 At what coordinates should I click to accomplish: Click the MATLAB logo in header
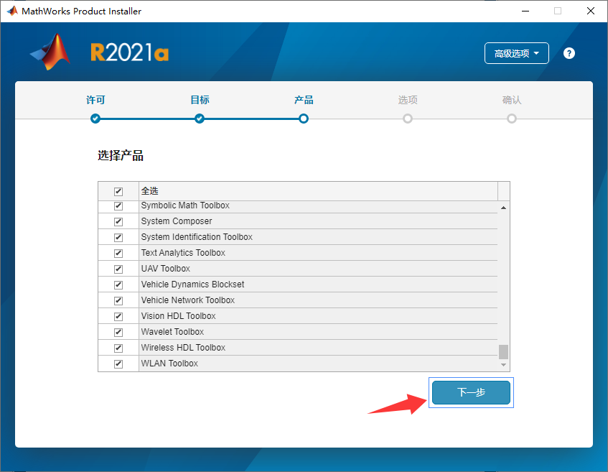click(x=50, y=52)
